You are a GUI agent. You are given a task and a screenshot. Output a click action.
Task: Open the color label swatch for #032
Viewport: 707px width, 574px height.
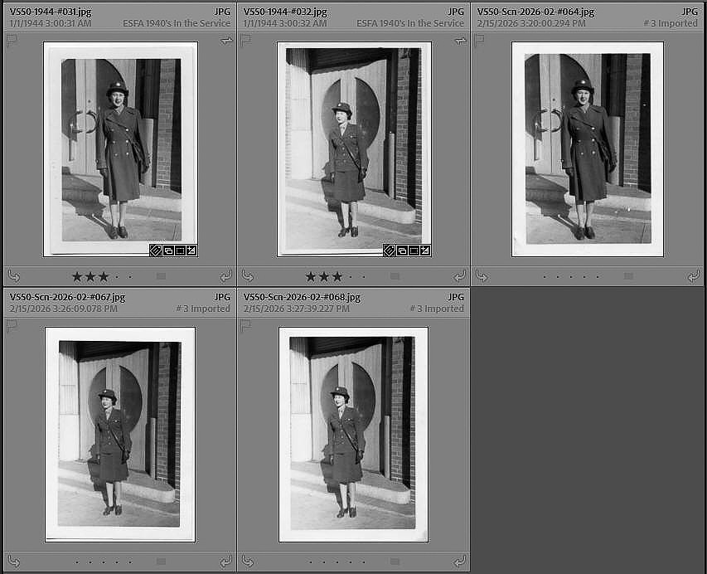click(x=395, y=276)
